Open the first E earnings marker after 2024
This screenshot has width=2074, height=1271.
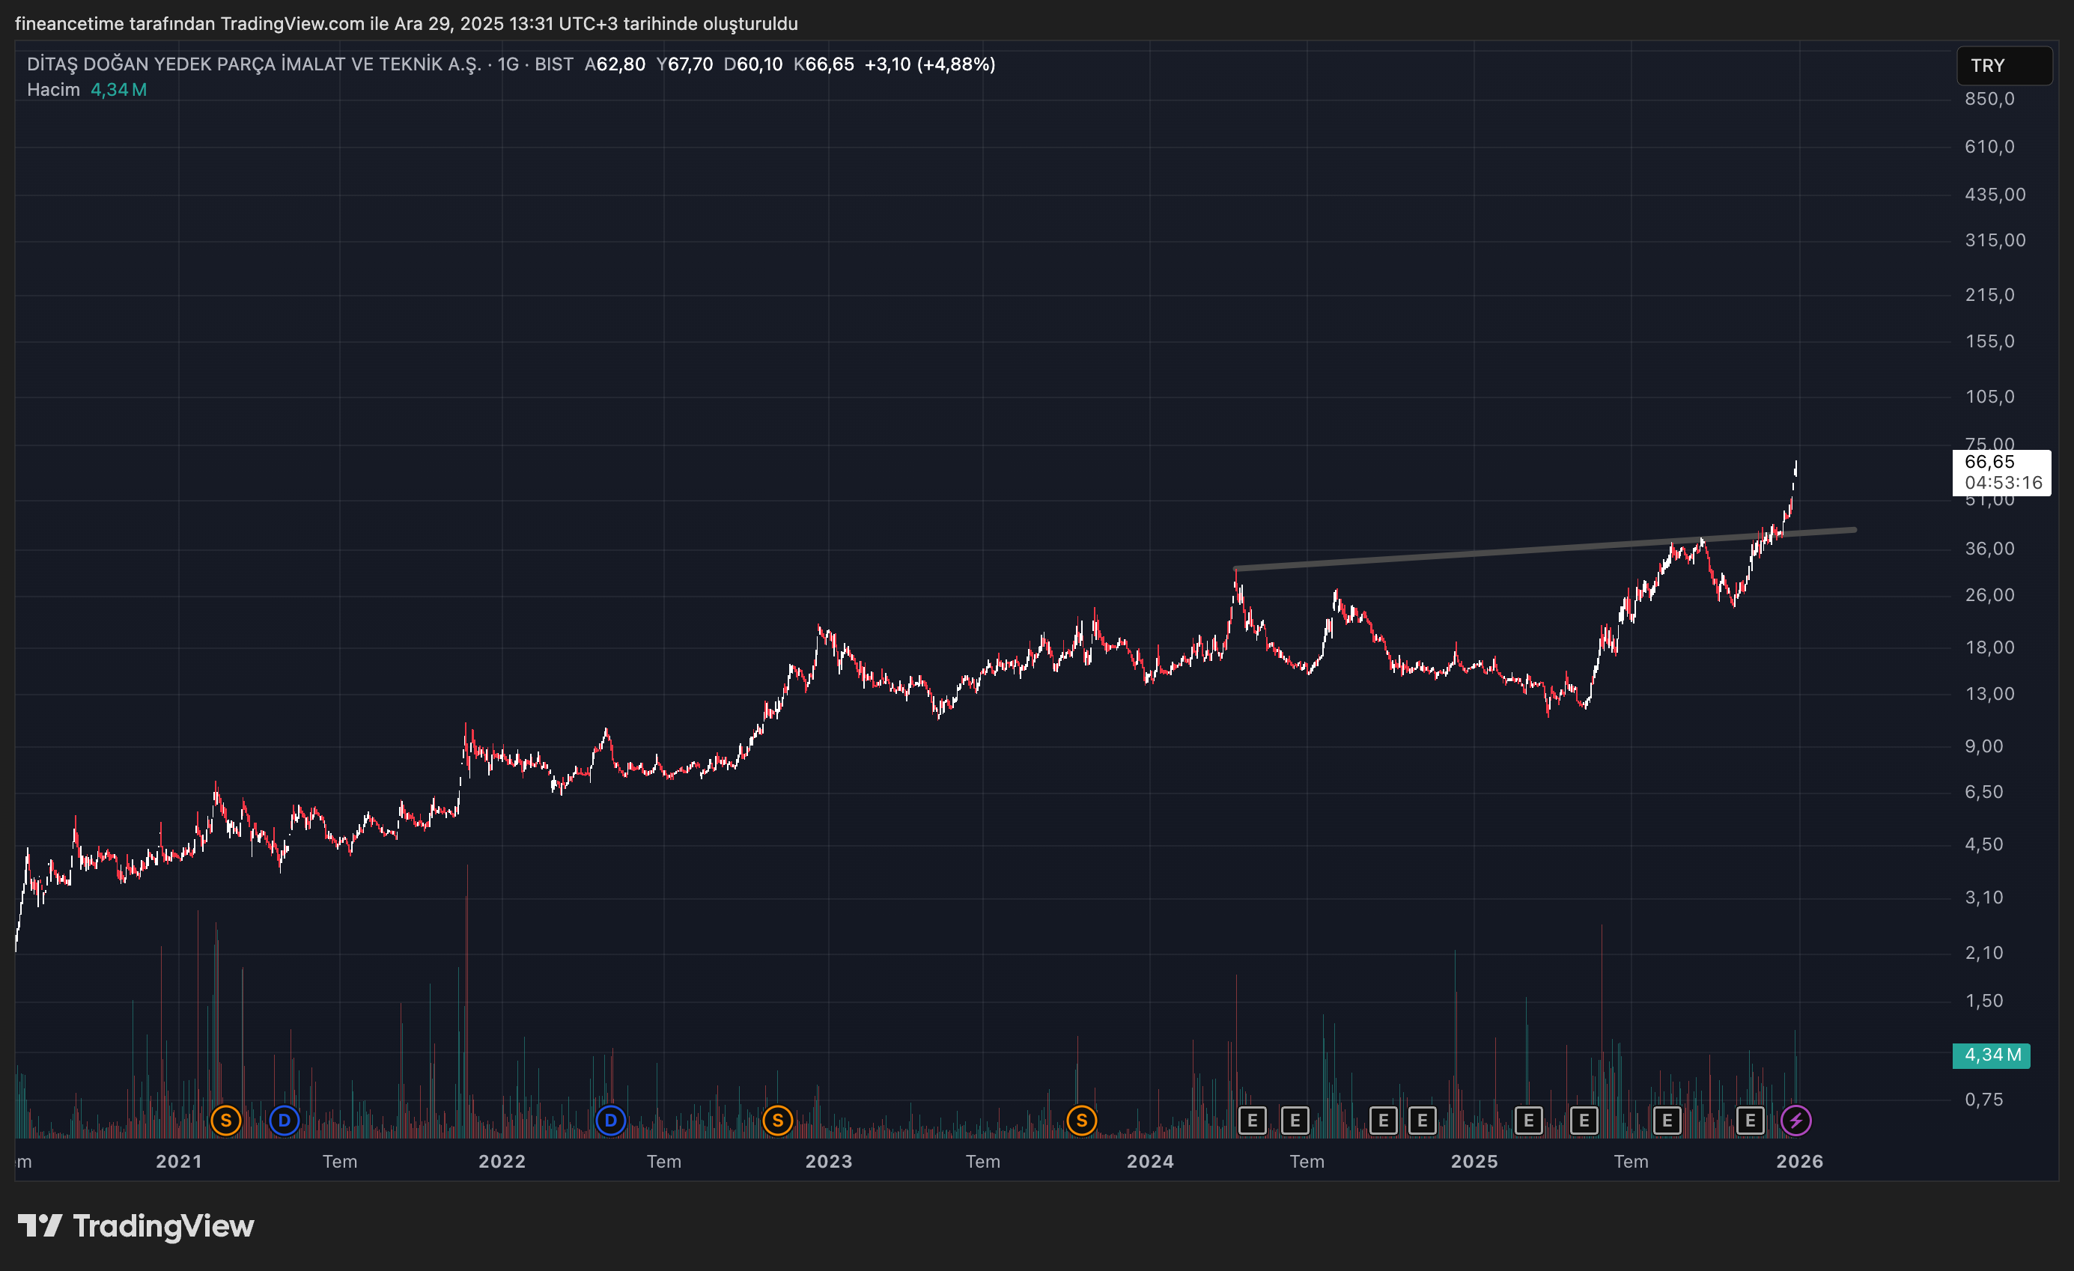1253,1121
